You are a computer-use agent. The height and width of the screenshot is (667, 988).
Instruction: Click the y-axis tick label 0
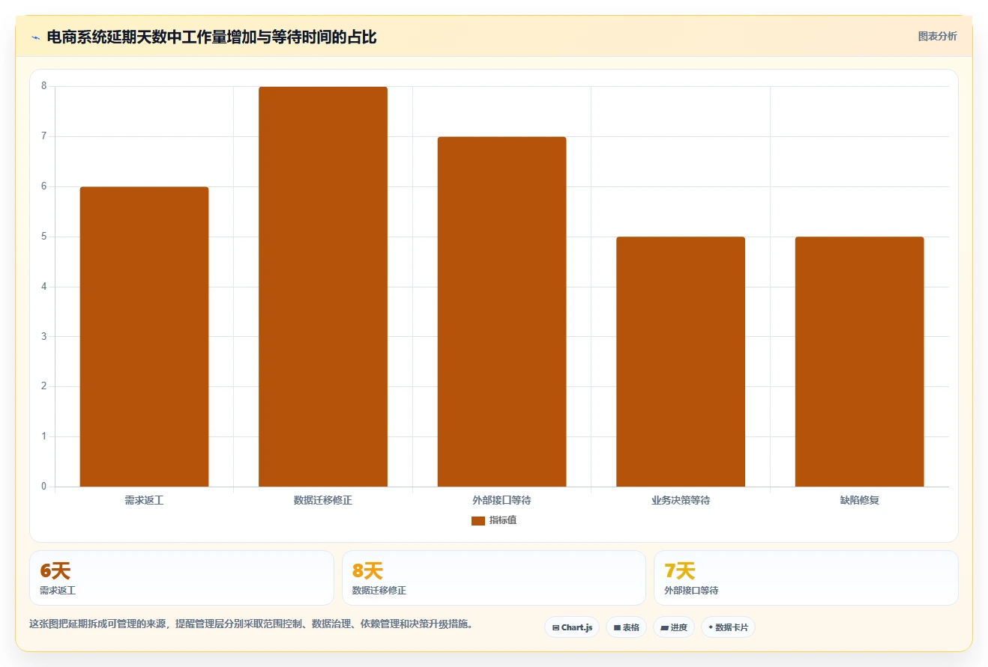pyautogui.click(x=43, y=487)
